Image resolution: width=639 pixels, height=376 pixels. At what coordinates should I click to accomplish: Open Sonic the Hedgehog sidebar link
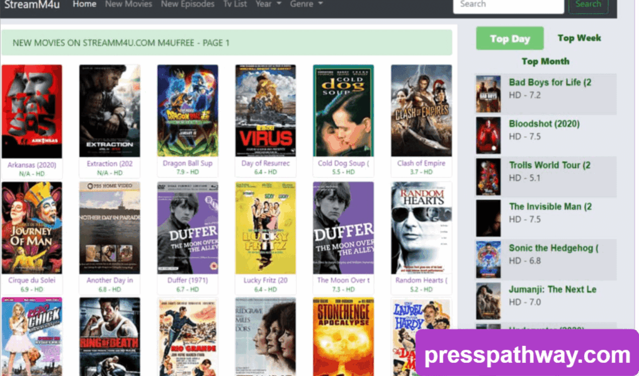(554, 248)
